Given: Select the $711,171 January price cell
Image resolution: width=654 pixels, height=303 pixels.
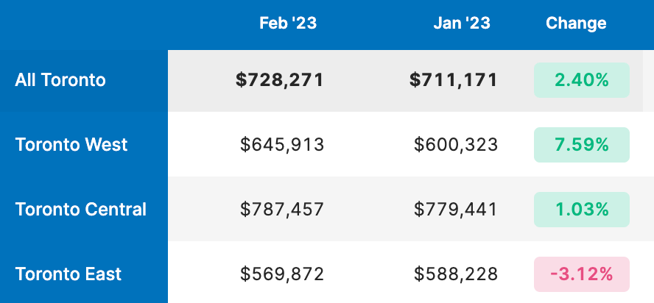Looking at the screenshot, I should click(454, 80).
